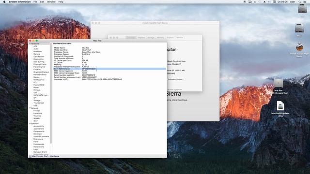The height and width of the screenshot is (174, 310).
Task: Select Audio in the sidebar
Action: [36, 49]
